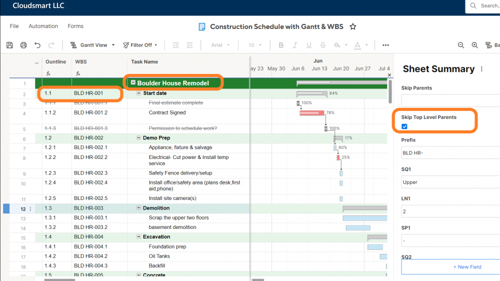Undo the last action
The image size is (500, 281).
click(x=37, y=45)
